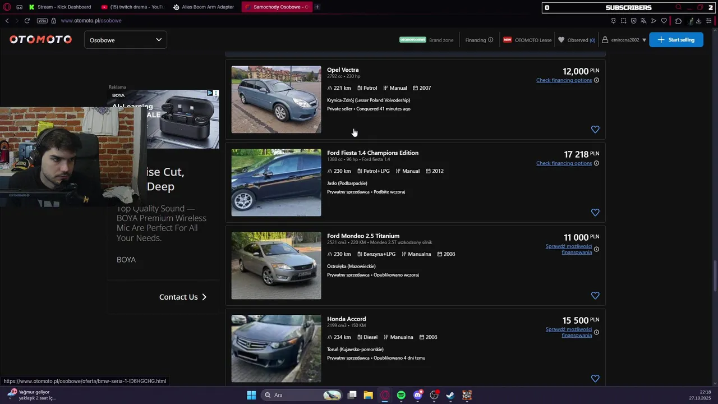The height and width of the screenshot is (404, 718).
Task: Select the Samochody Osobowe tab
Action: click(x=277, y=7)
